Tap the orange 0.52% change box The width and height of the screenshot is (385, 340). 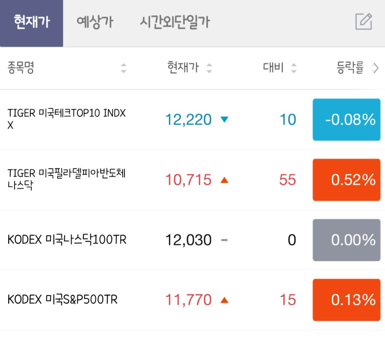[x=346, y=180]
